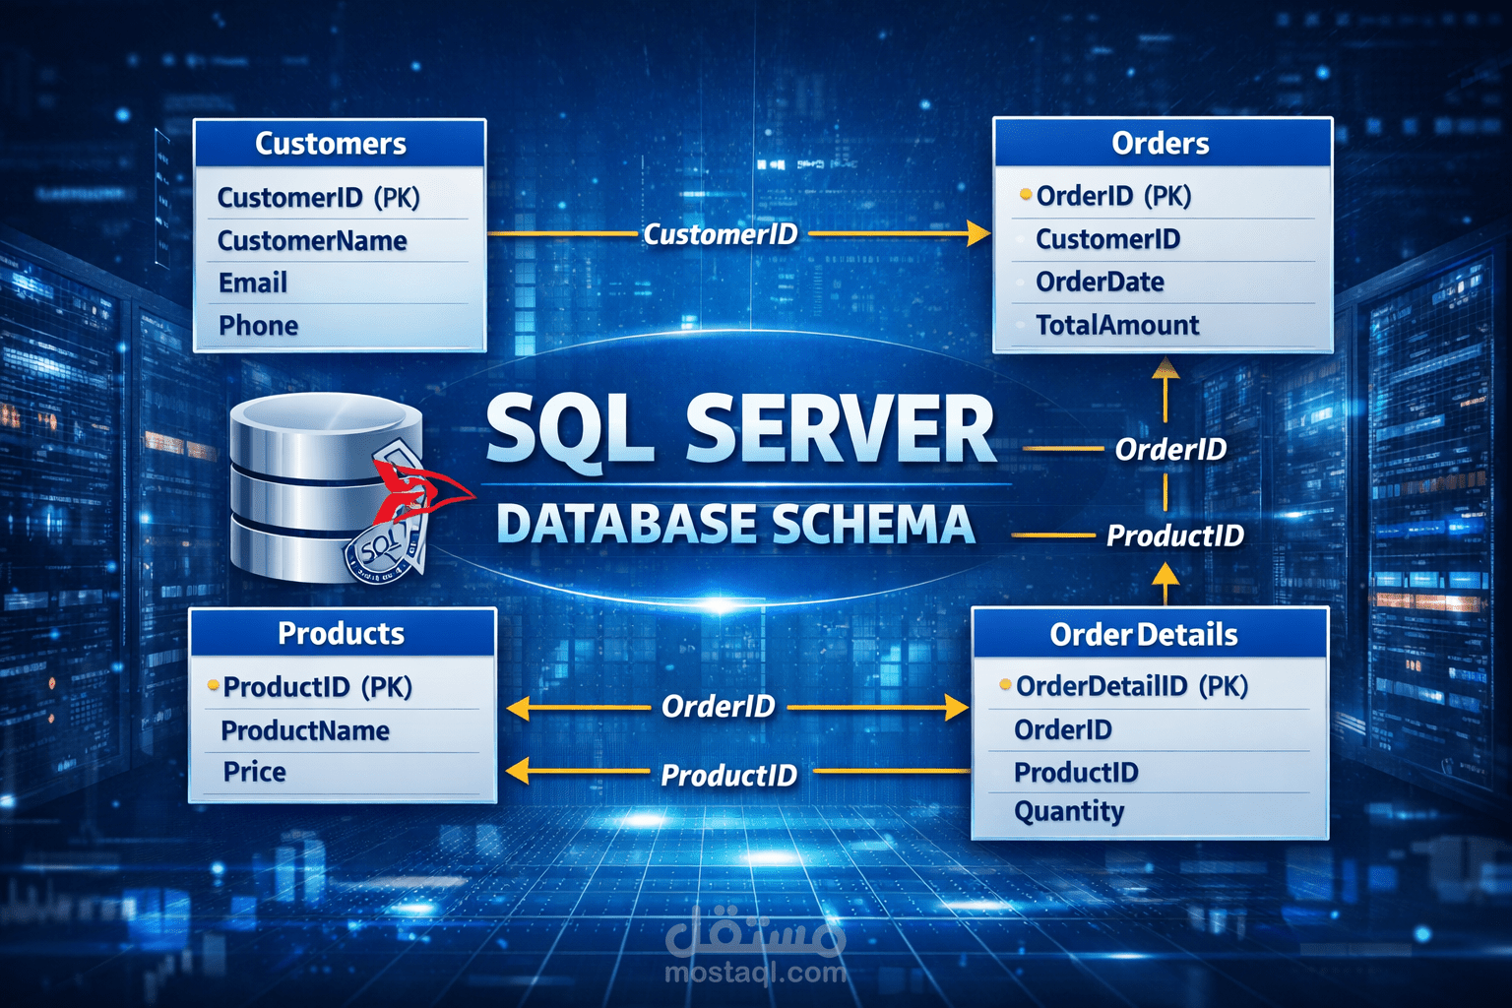Select the Customers table header
The height and width of the screenshot is (1008, 1512).
pyautogui.click(x=340, y=144)
